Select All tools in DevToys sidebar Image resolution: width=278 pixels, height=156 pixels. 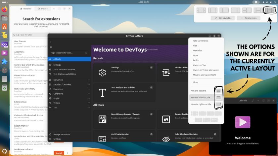69,59
